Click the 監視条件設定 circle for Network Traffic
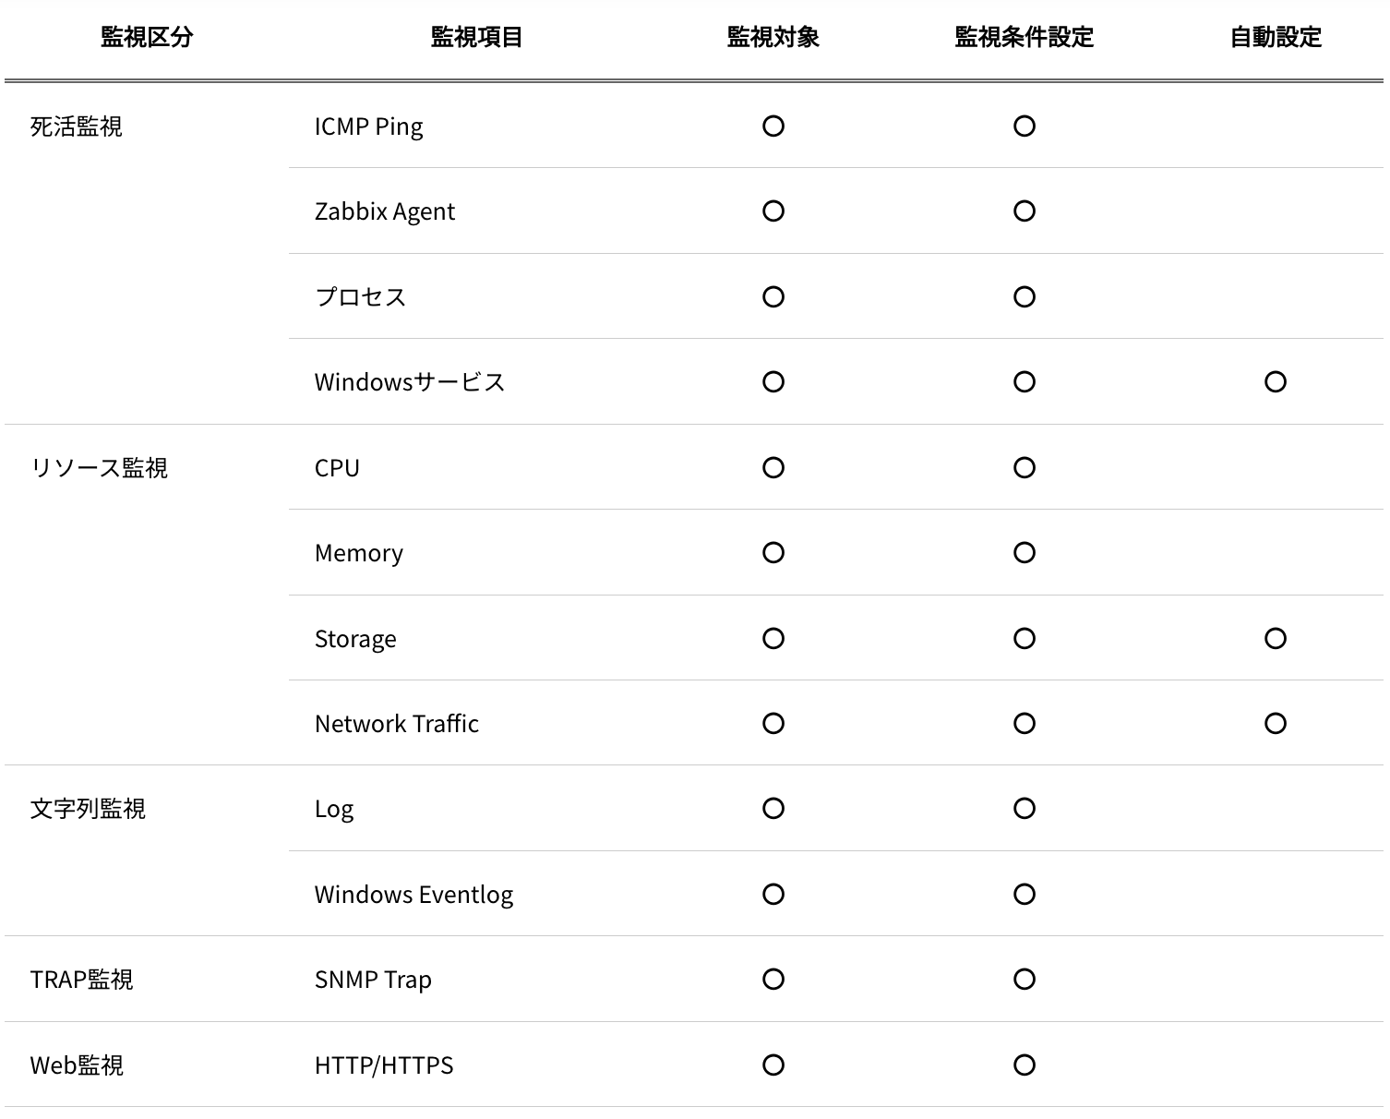 coord(1025,724)
